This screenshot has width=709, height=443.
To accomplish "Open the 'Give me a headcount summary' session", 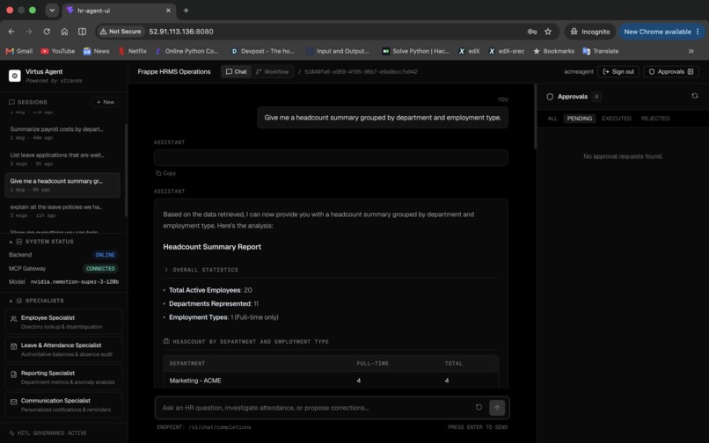I will pos(62,185).
